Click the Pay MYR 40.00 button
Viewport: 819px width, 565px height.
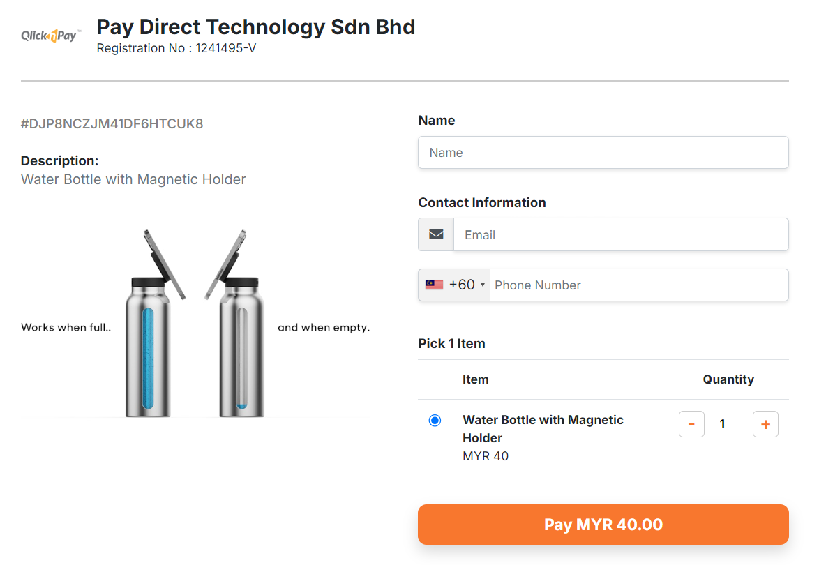coord(603,525)
